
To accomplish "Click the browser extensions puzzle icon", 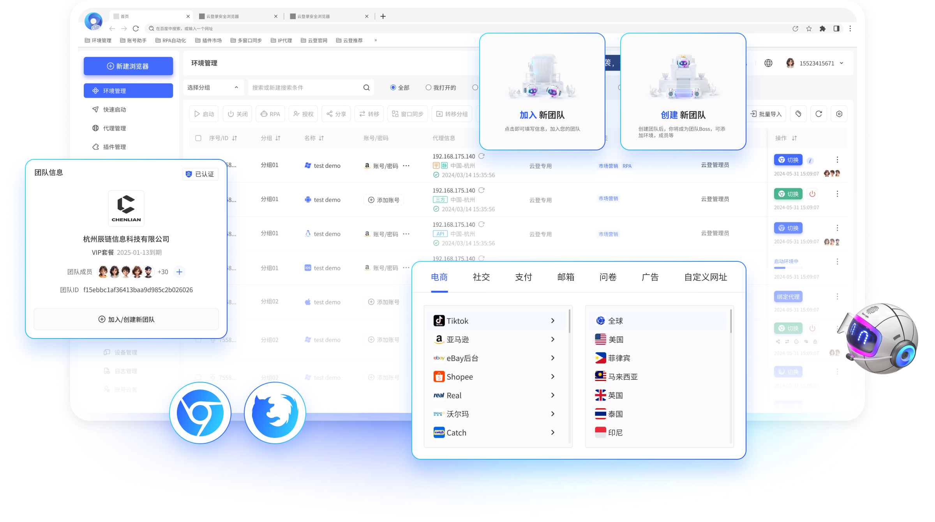I will (822, 28).
